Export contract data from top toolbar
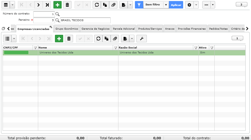 click(x=124, y=5)
